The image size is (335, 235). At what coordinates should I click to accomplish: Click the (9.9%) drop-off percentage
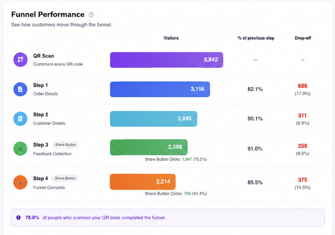click(303, 123)
